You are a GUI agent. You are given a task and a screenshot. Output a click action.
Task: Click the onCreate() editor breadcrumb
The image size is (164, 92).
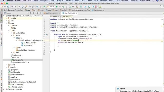[68, 17]
